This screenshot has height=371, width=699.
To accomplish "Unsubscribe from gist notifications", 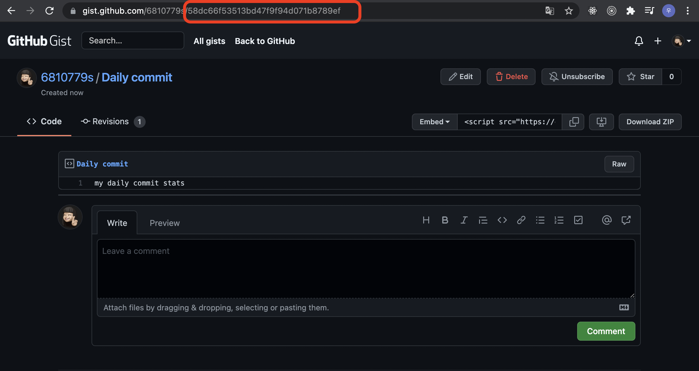I will [577, 77].
